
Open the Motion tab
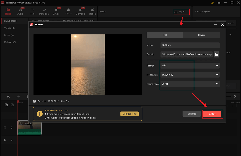click(92, 12)
